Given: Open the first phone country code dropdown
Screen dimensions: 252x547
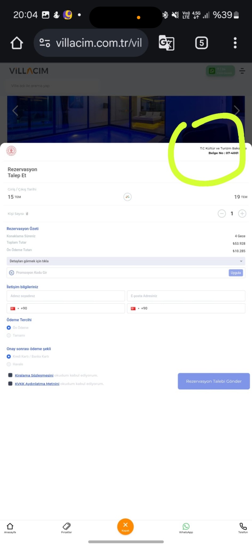Looking at the screenshot, I should 14,308.
